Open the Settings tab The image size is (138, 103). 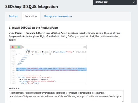(x=13, y=16)
